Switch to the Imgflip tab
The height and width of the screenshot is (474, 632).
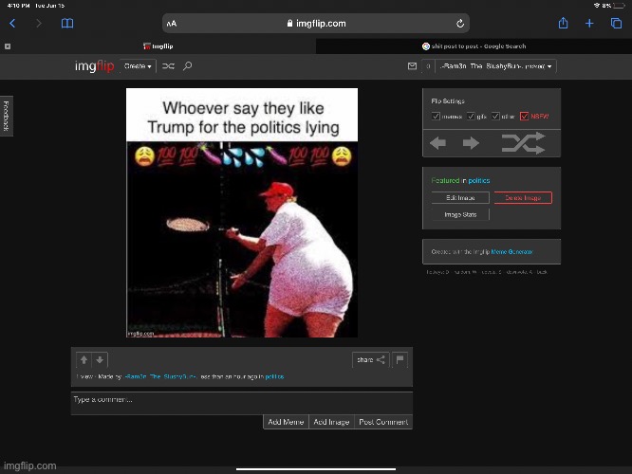[x=158, y=46]
